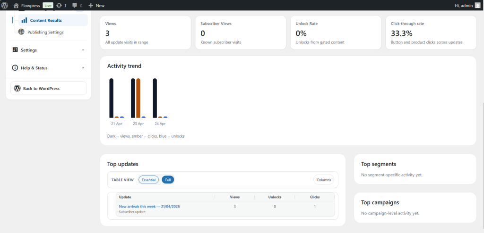Click WordPress icon in Back to WordPress
The image size is (484, 233).
(17, 88)
